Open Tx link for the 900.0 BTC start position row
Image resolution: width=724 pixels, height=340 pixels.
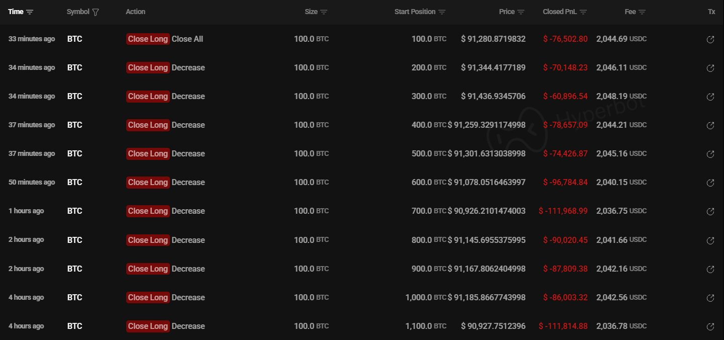click(710, 269)
